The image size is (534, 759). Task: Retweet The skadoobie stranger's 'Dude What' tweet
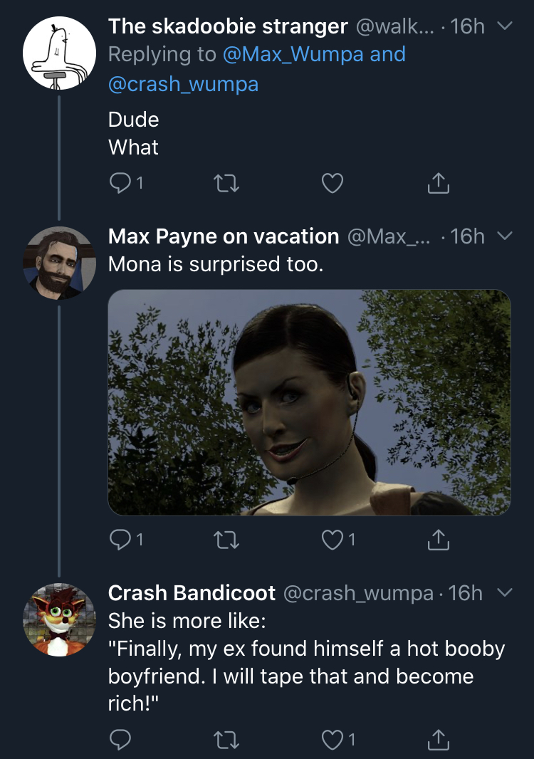tap(226, 184)
